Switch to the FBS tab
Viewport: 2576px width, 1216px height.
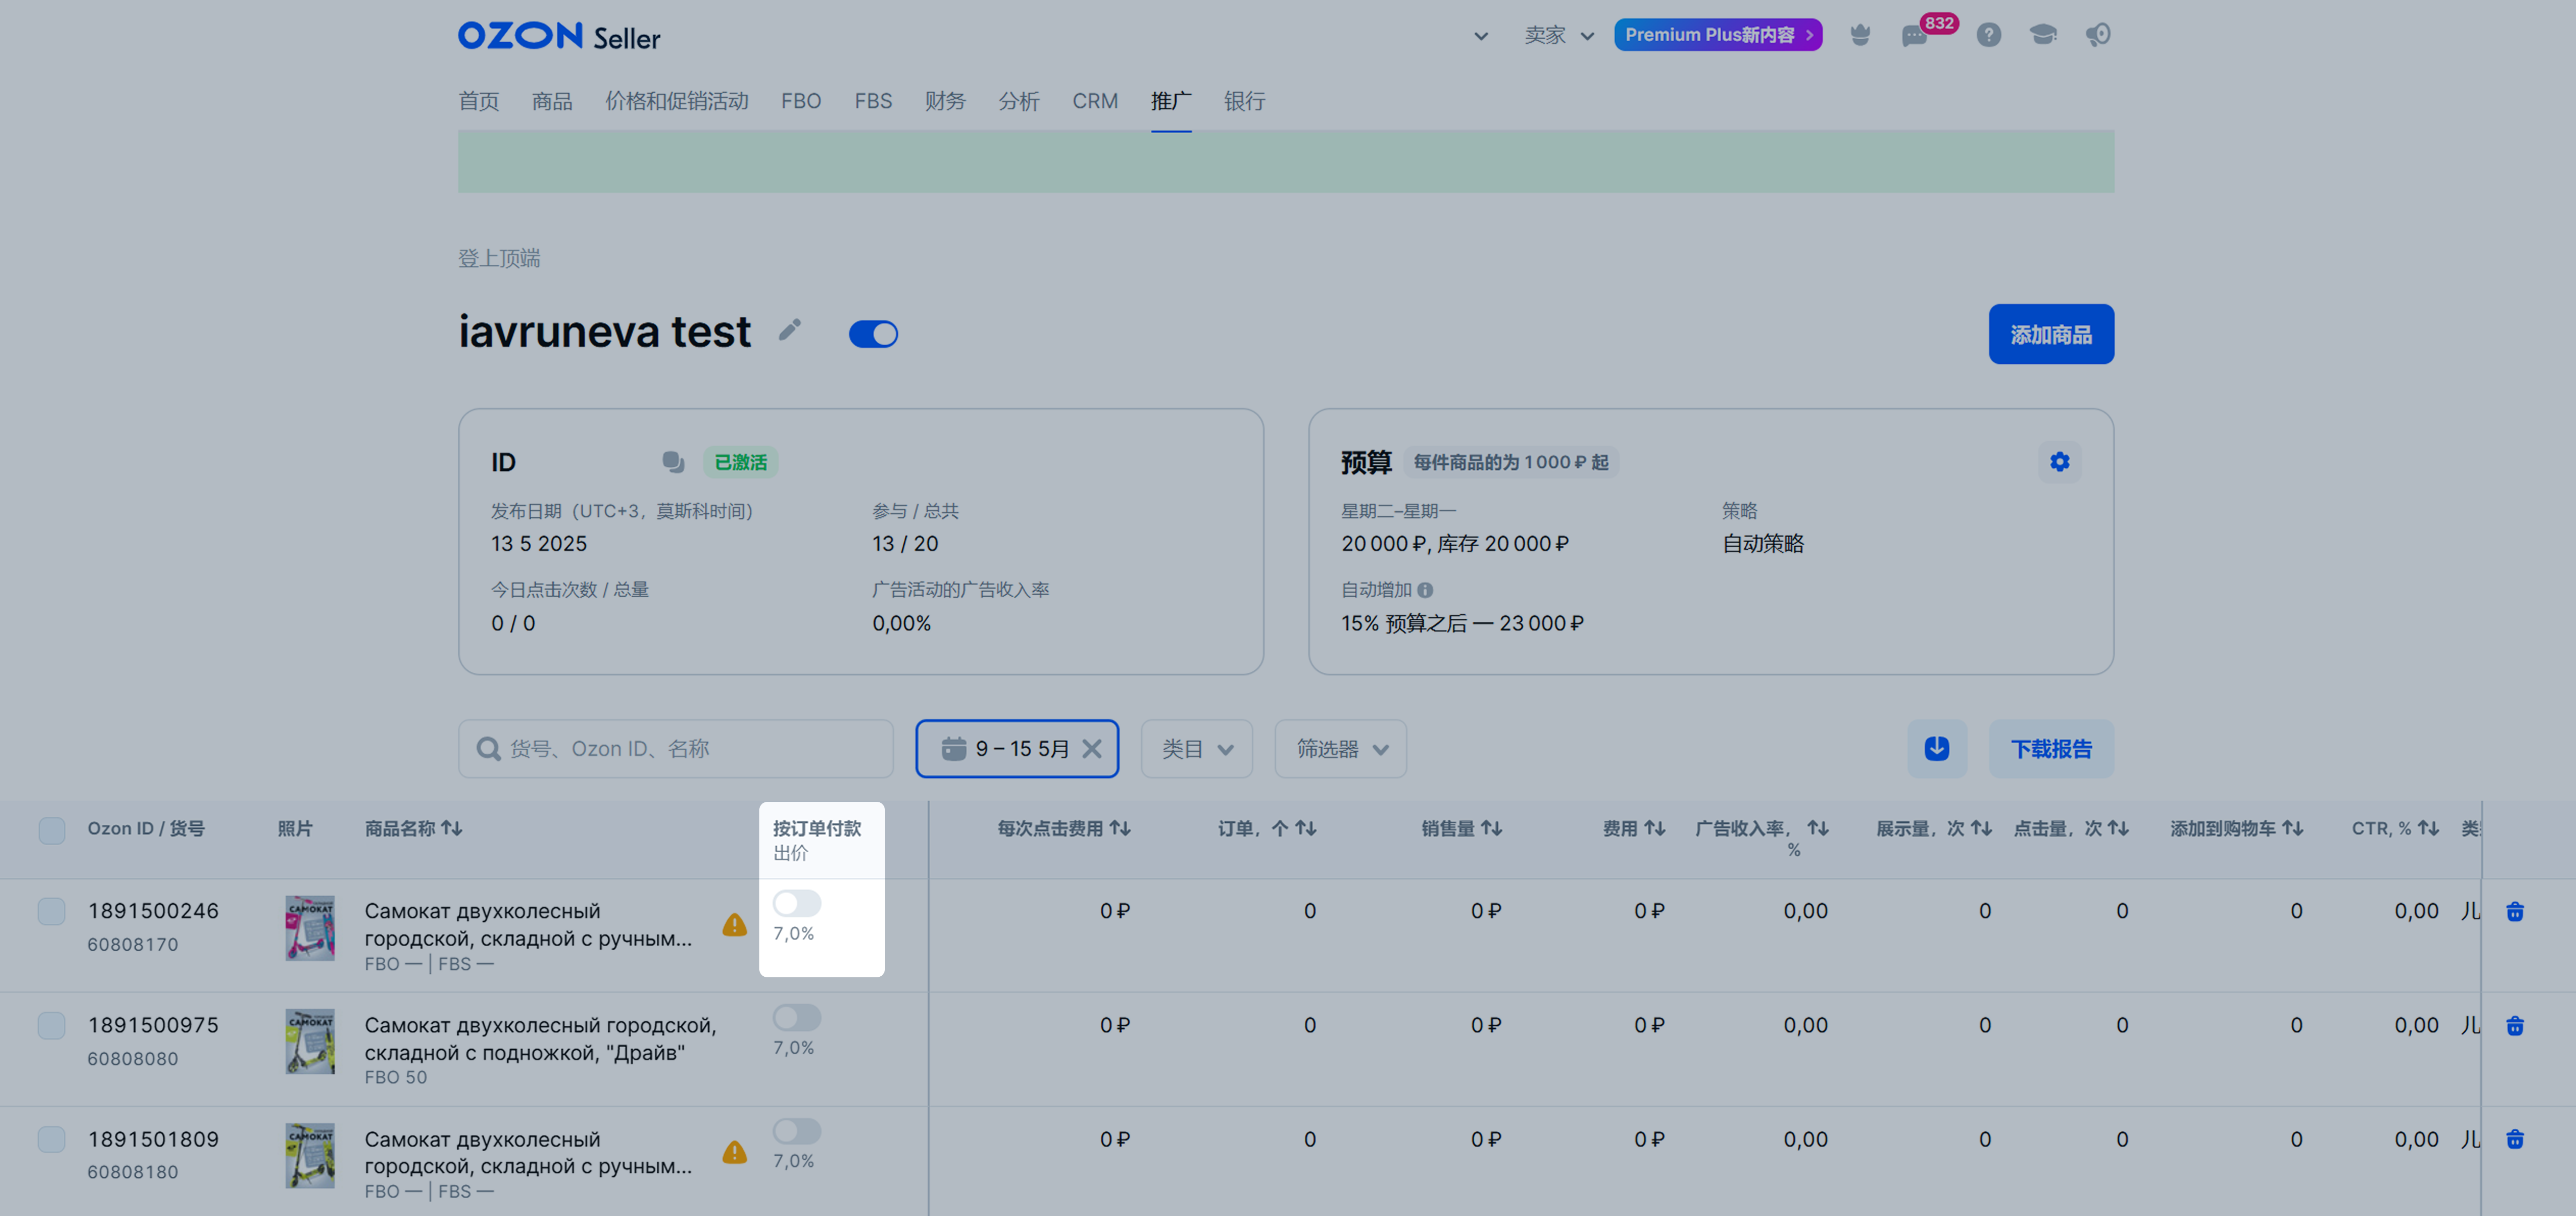coord(873,101)
